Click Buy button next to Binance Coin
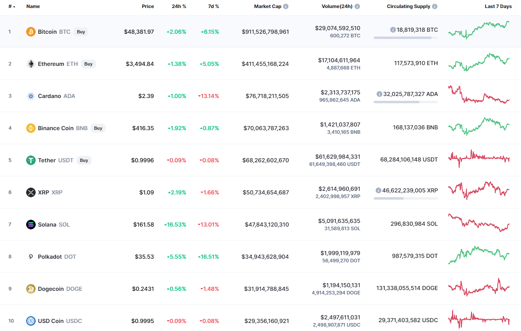This screenshot has height=331, width=521. pyautogui.click(x=98, y=128)
